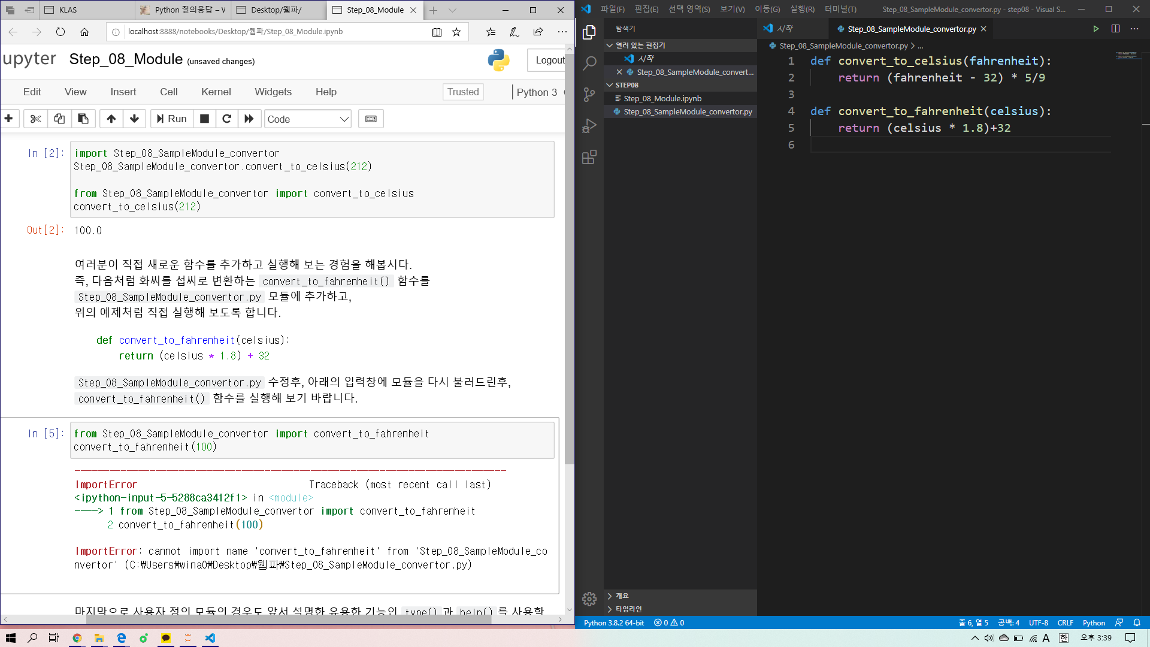The image size is (1150, 647).
Task: Open Windows taskbar search
Action: (32, 638)
